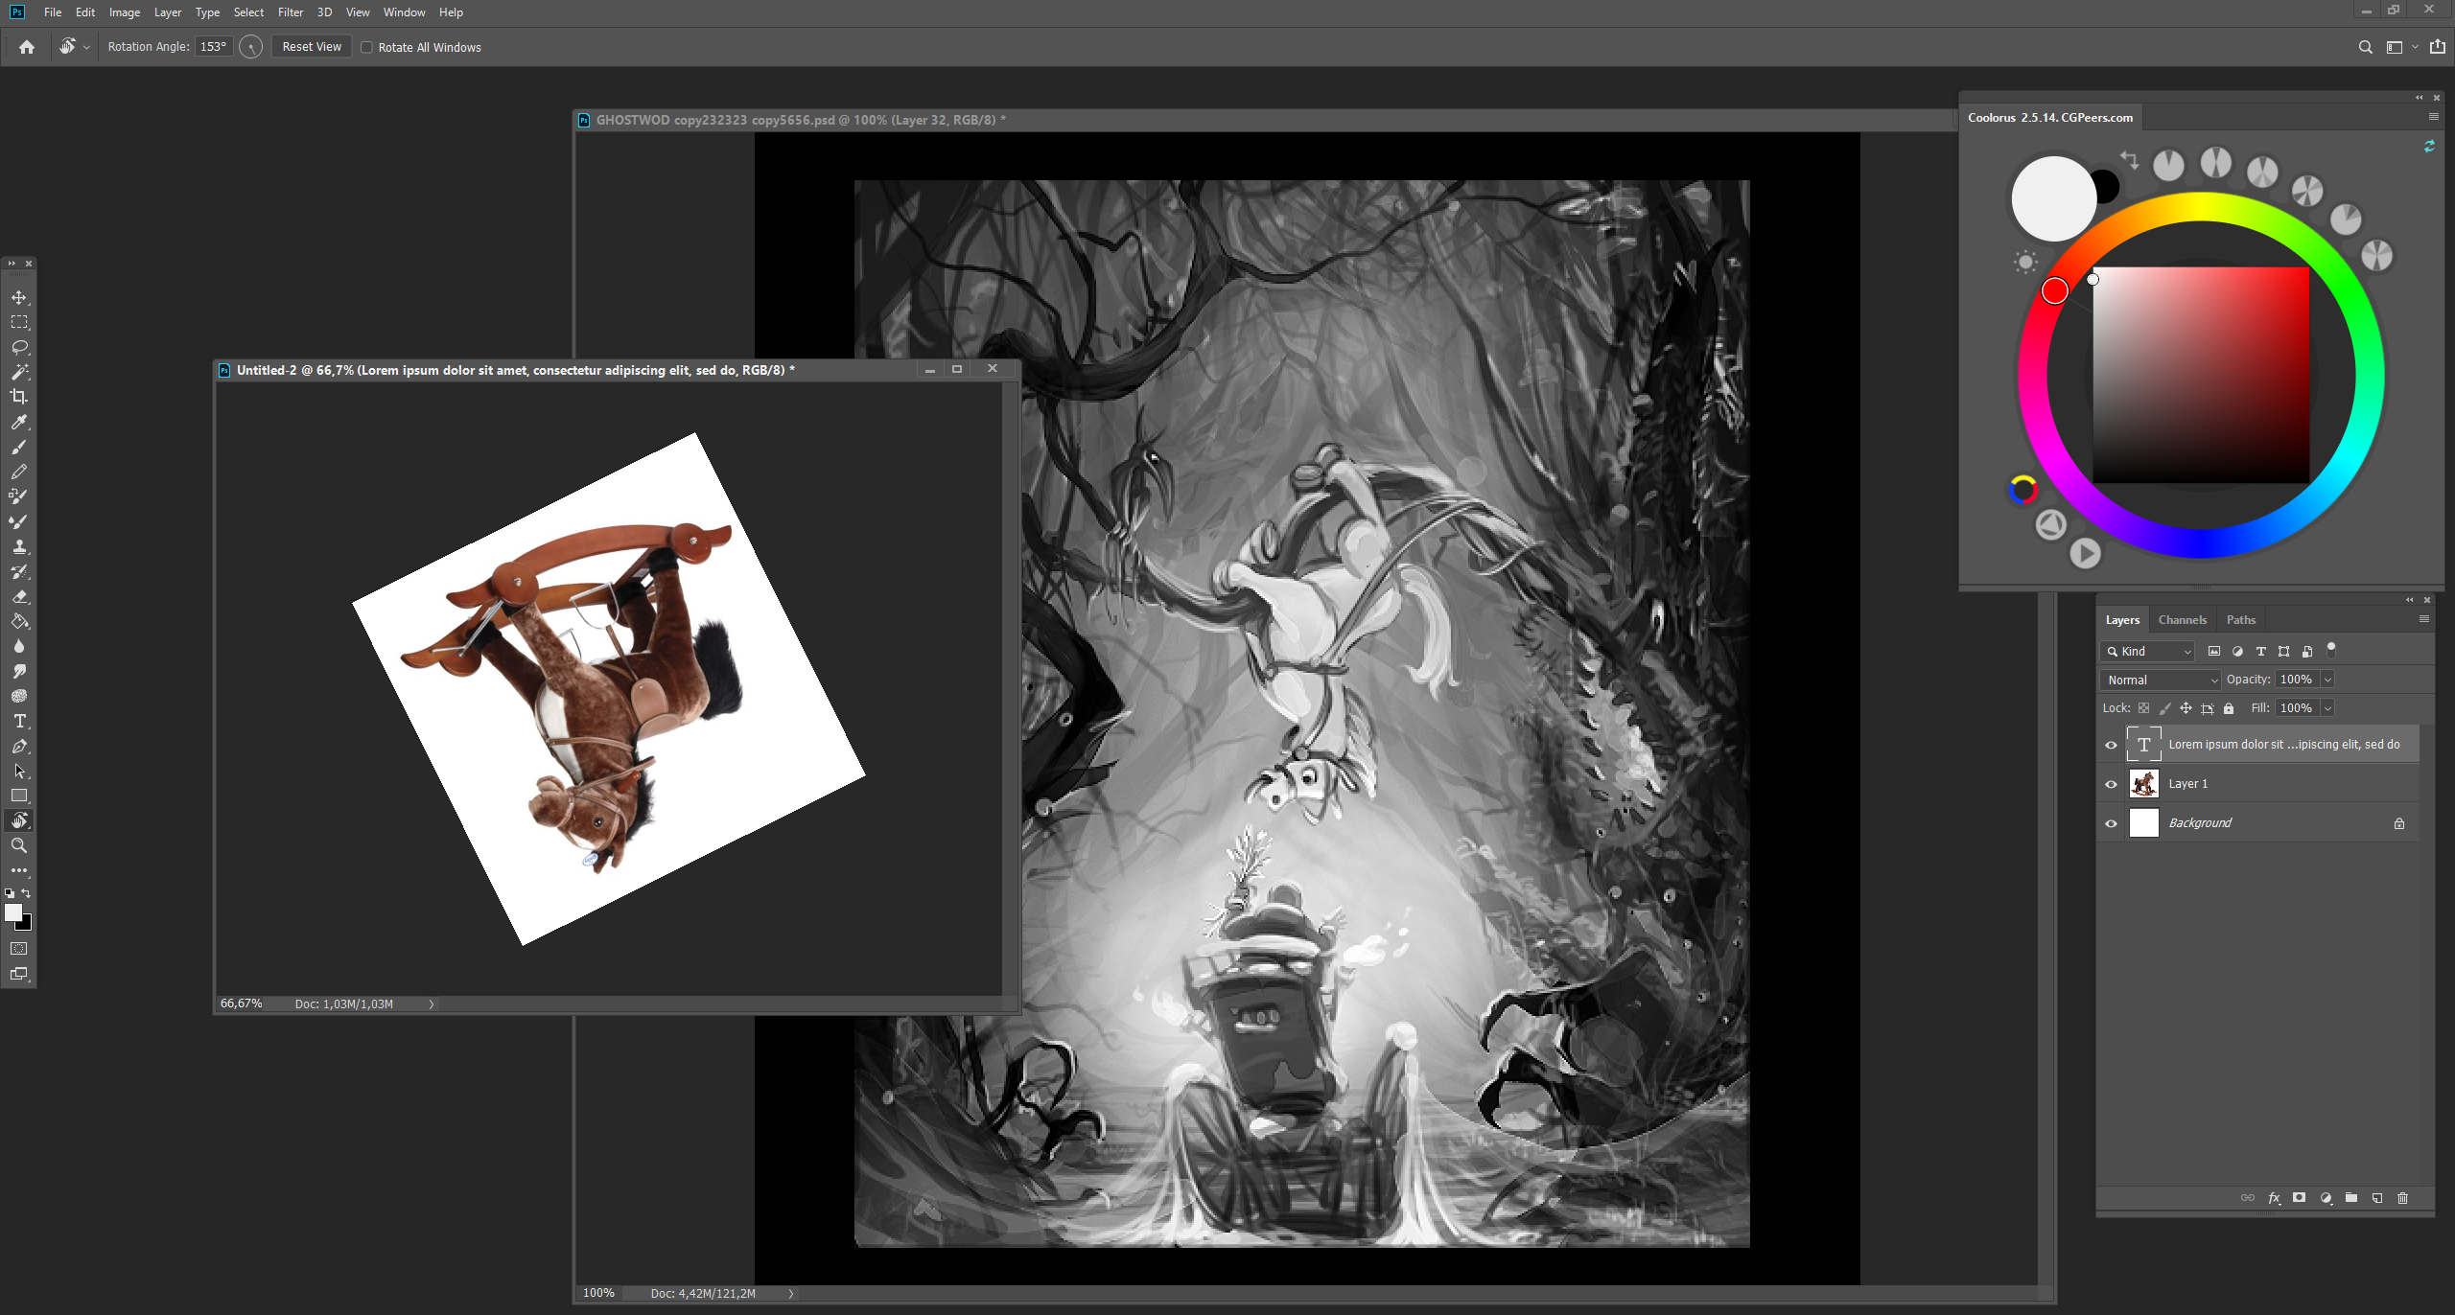Open the Select menu
2455x1315 pixels.
pyautogui.click(x=248, y=12)
